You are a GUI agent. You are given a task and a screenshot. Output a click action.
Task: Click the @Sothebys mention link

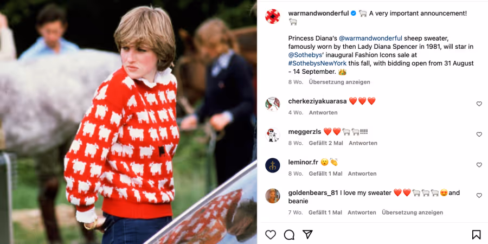[x=304, y=55]
